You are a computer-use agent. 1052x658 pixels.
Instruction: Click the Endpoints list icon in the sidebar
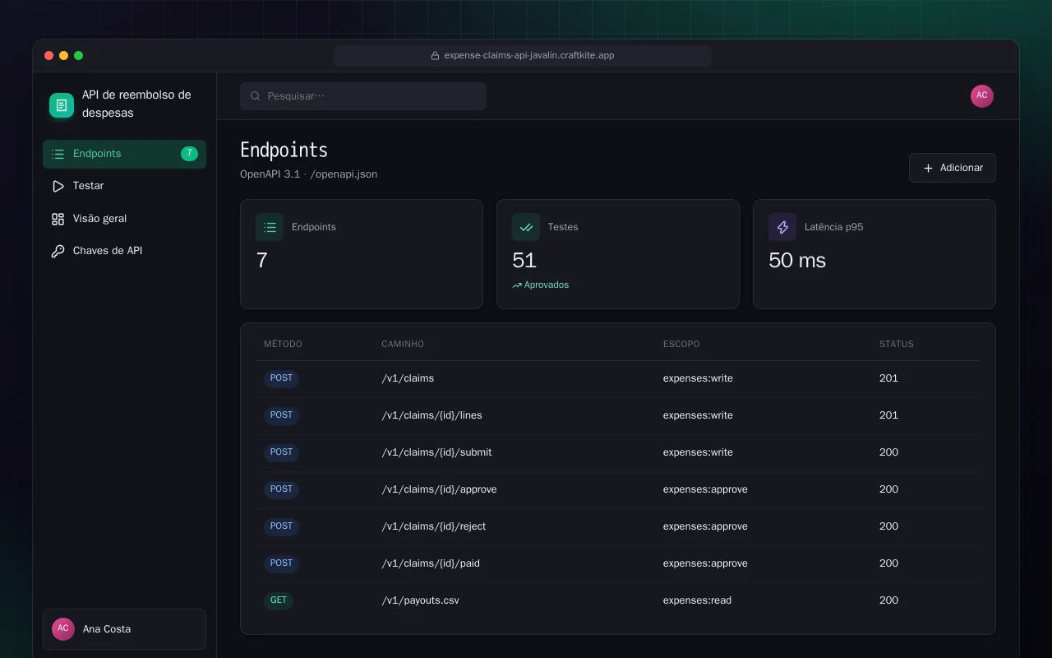pos(58,154)
